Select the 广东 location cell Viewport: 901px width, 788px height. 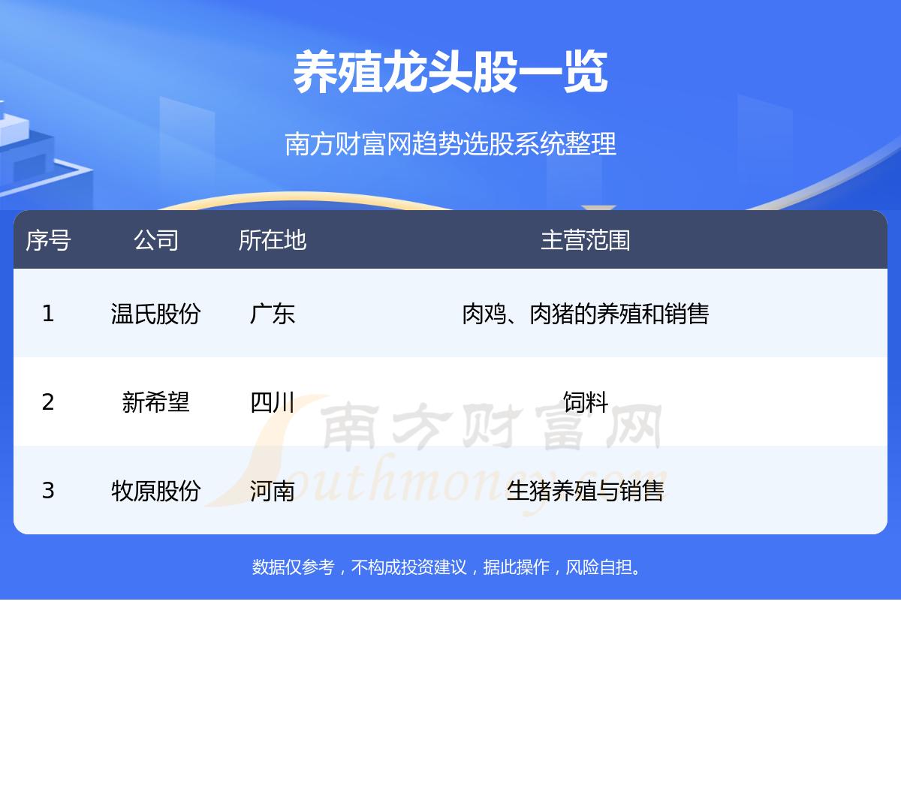[273, 313]
